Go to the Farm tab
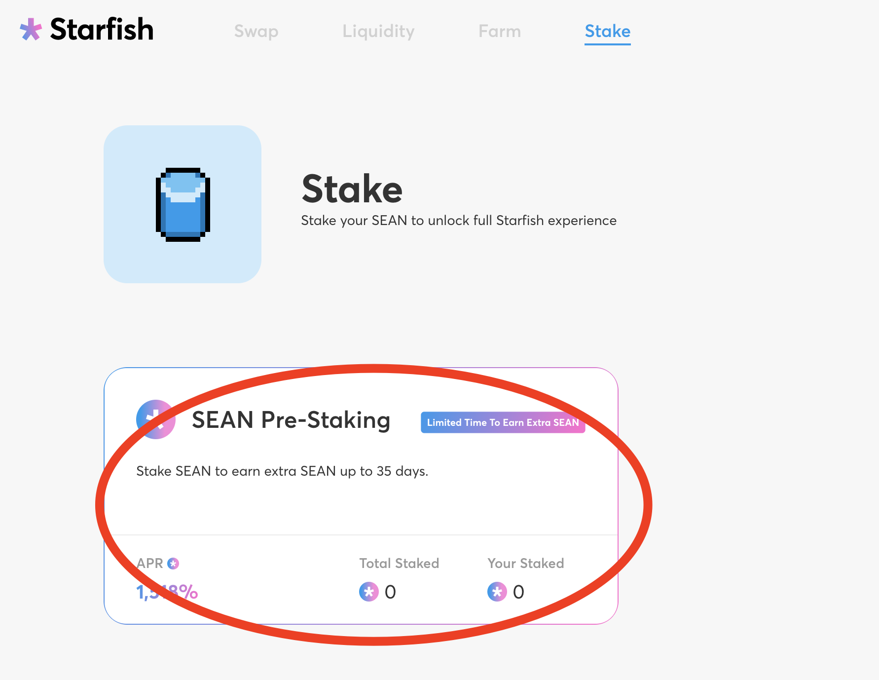 click(500, 32)
